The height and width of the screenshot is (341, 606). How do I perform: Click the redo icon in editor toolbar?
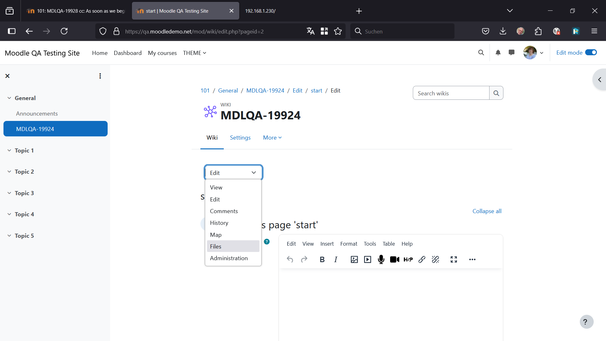pyautogui.click(x=304, y=260)
